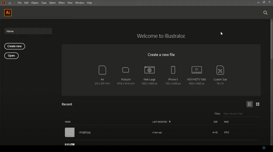The height and width of the screenshot is (152, 273).
Task: Switch recent files to list view
Action: (250, 104)
